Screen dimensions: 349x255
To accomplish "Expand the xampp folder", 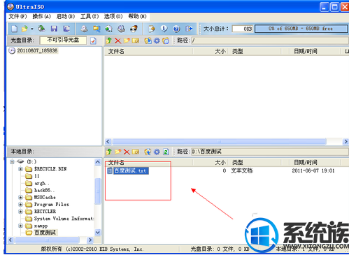I will coord(20,226).
